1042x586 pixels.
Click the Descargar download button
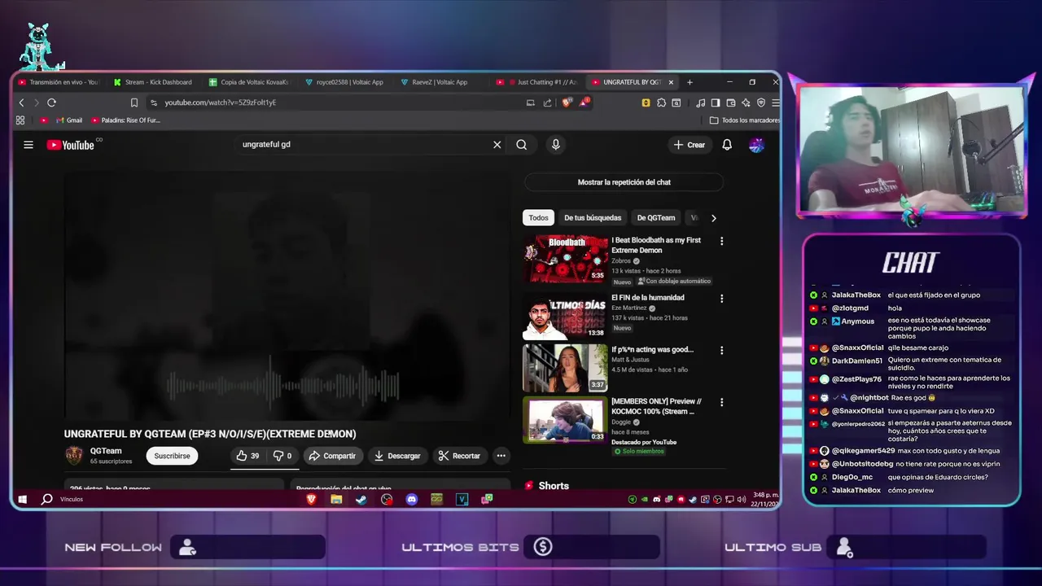click(x=398, y=456)
